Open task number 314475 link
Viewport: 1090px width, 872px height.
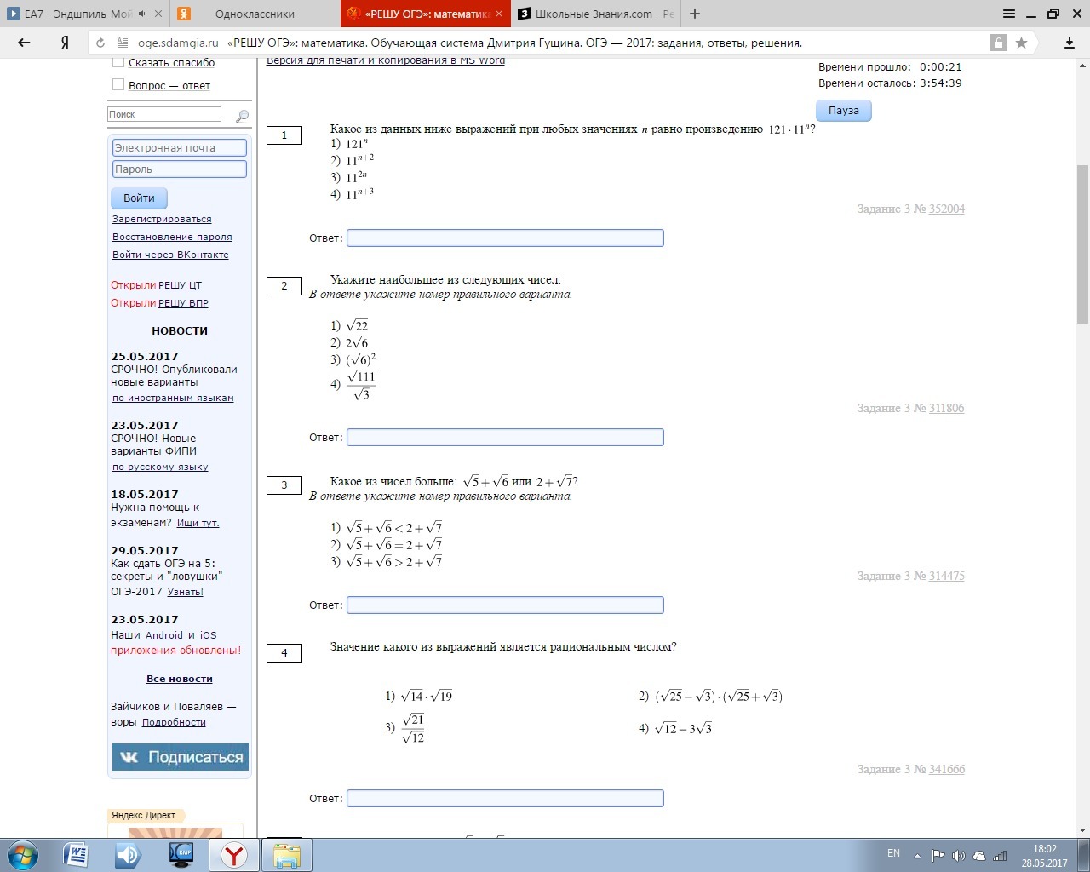click(947, 576)
